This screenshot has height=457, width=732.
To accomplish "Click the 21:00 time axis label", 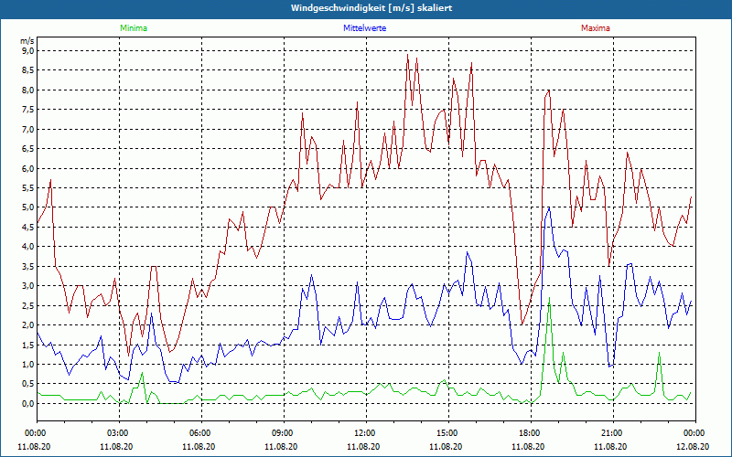I will pos(613,433).
